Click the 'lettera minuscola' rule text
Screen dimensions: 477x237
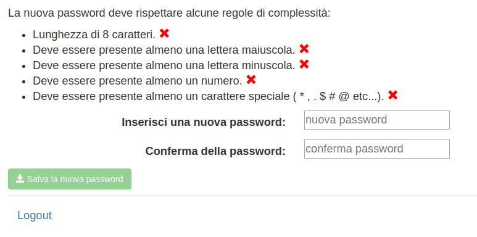164,65
